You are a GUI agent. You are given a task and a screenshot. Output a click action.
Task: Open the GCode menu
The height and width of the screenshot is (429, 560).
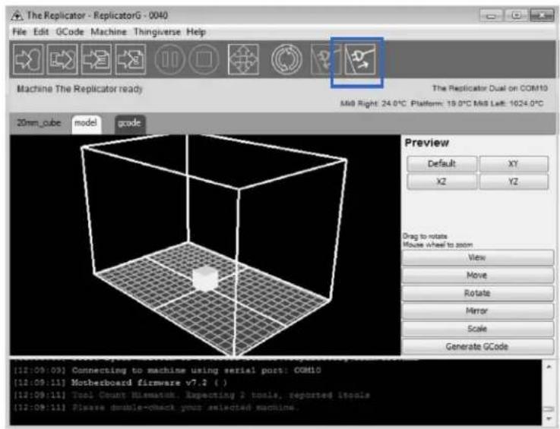coord(70,32)
